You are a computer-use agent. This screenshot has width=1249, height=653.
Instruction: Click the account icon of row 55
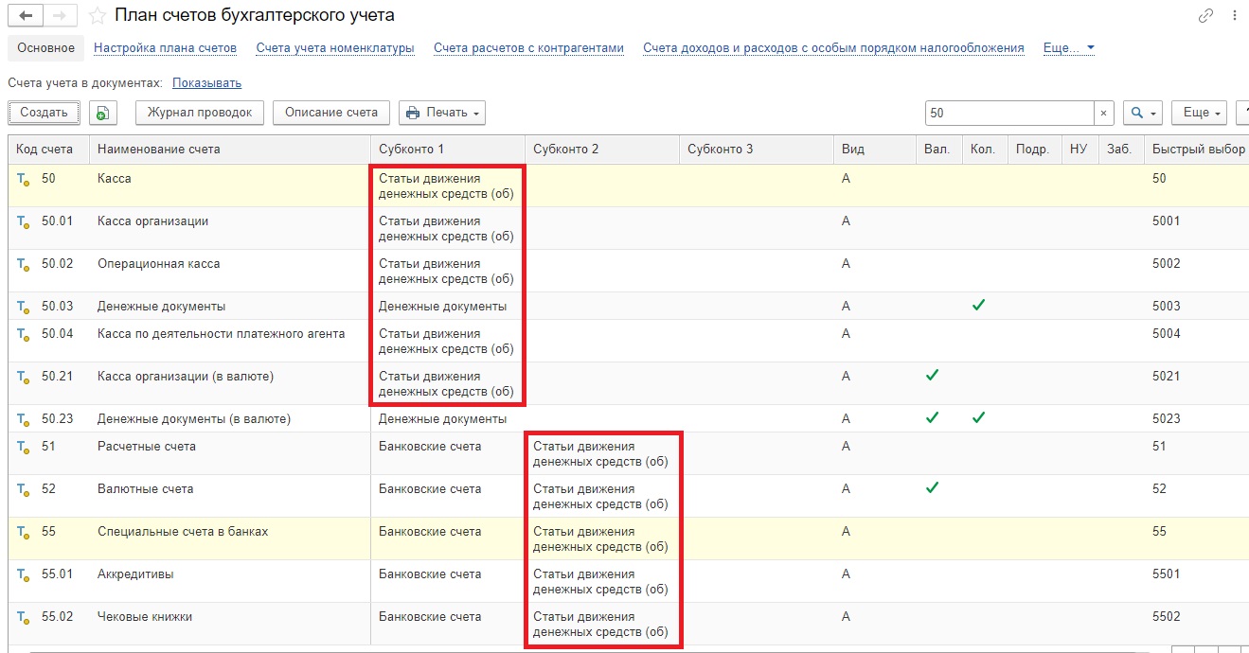click(24, 533)
